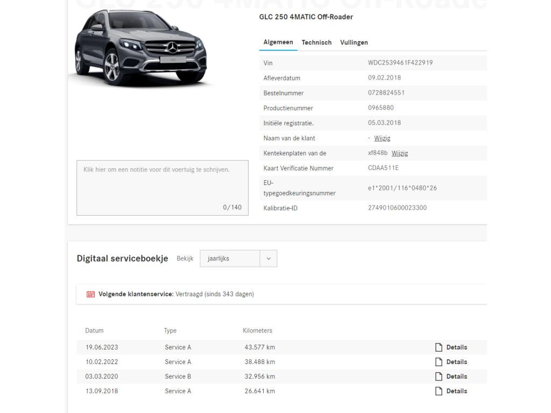The height and width of the screenshot is (413, 551).
Task: Click the Mercedes GLC vehicle image
Action: tap(141, 48)
